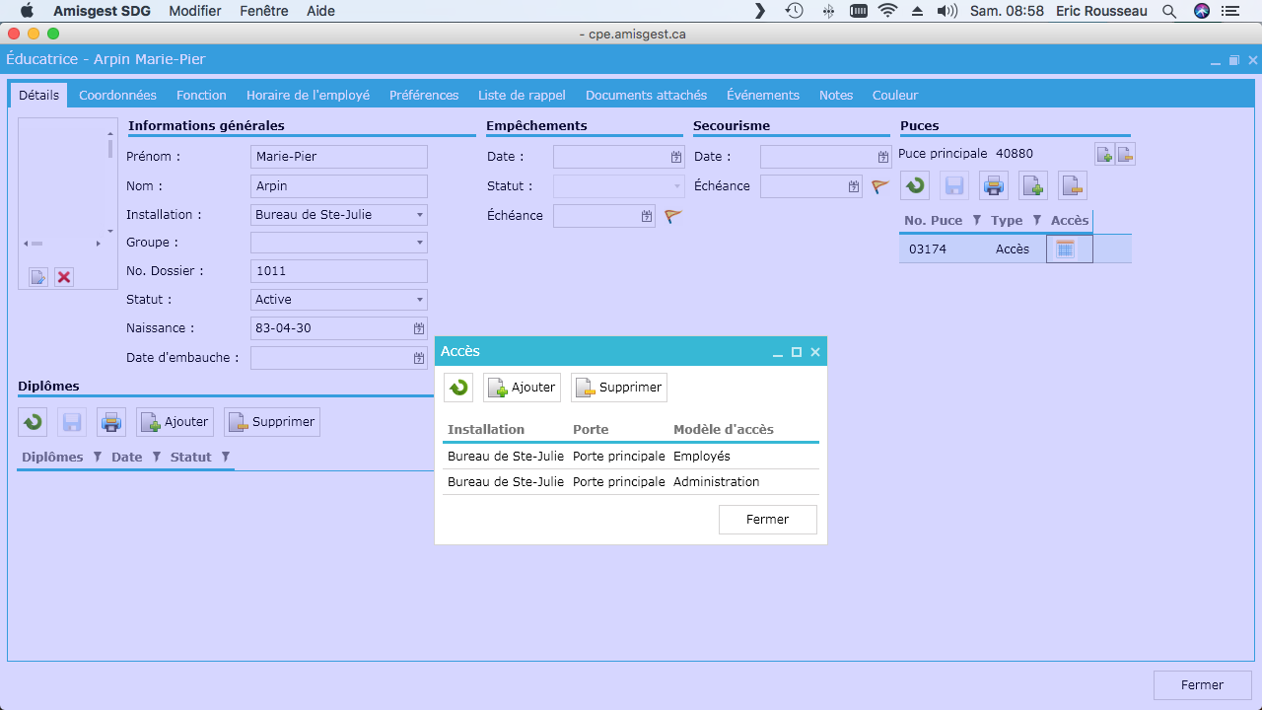Viewport: 1262px width, 710px height.
Task: Click flag icon beside Empêchements Échéance
Action: point(673,216)
